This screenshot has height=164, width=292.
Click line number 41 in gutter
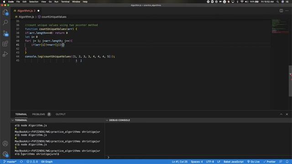tap(17, 45)
